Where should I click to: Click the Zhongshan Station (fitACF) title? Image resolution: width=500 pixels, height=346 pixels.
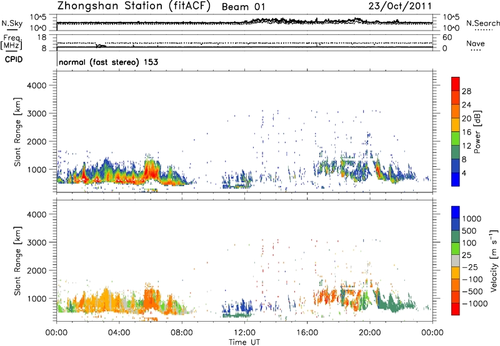134,6
